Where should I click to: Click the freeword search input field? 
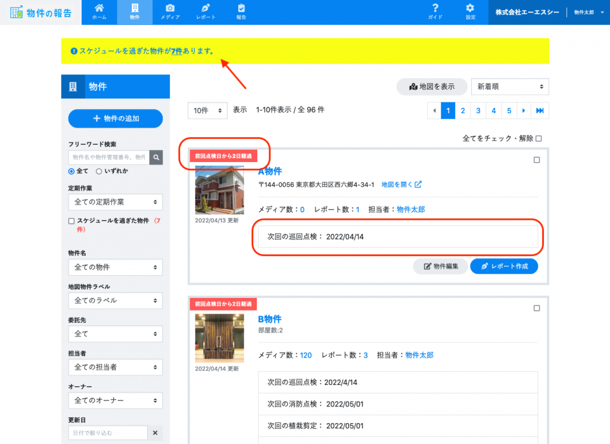click(x=108, y=157)
